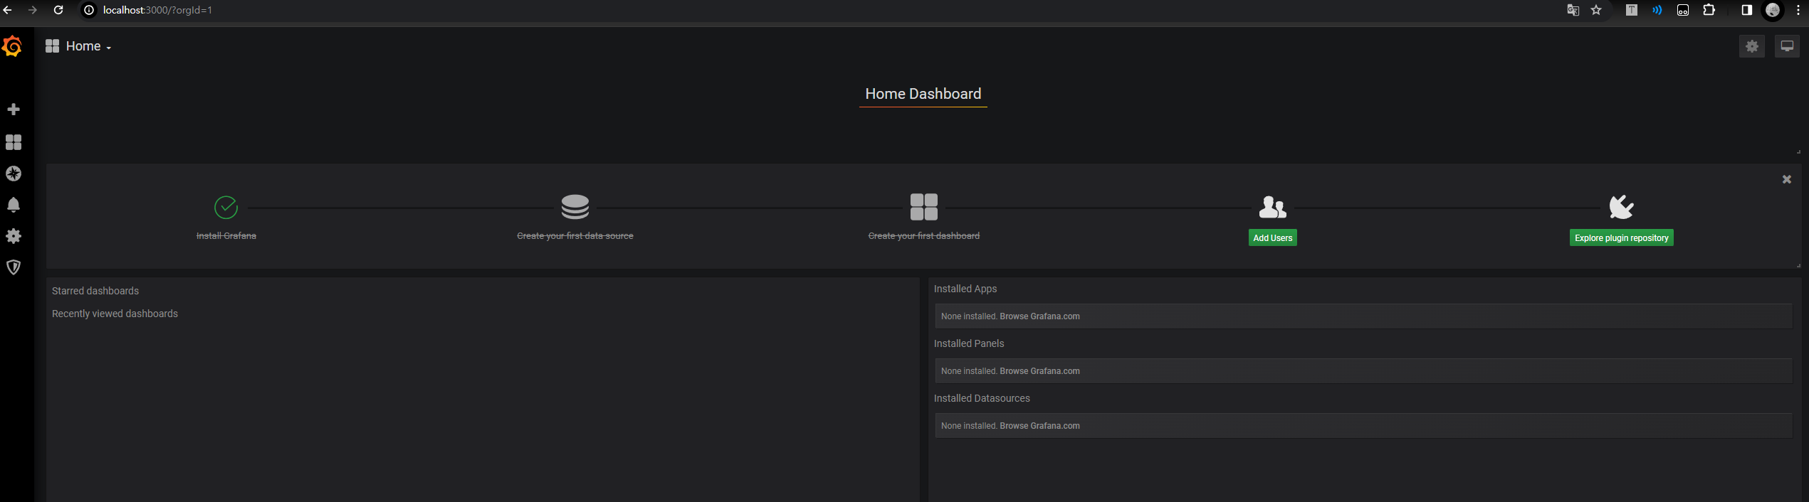Click the translate page icon
The width and height of the screenshot is (1809, 502).
coord(1573,10)
